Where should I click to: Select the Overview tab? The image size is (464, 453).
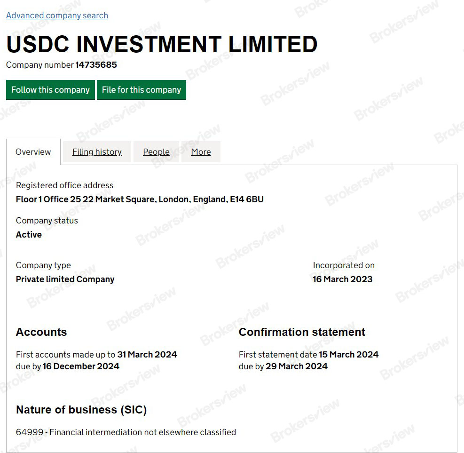[33, 151]
